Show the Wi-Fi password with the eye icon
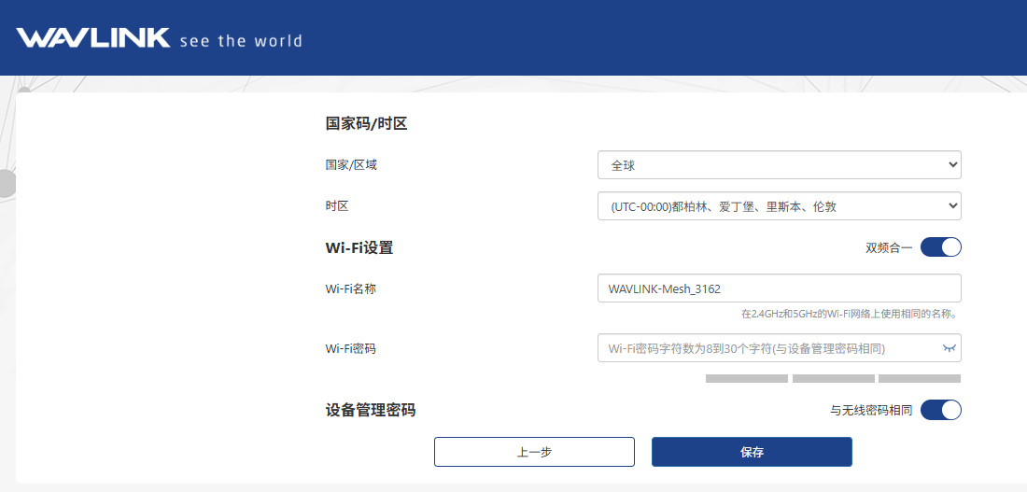This screenshot has width=1027, height=492. [950, 348]
